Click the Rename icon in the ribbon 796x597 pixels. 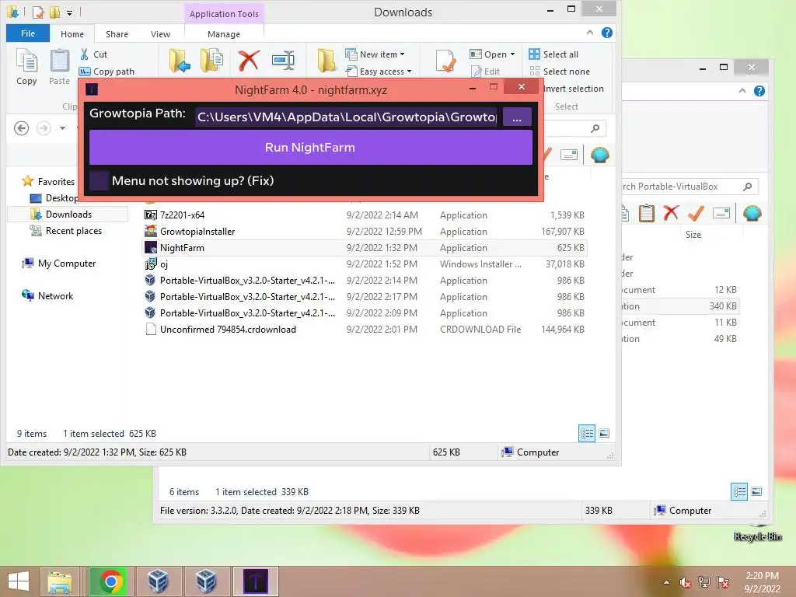click(283, 61)
